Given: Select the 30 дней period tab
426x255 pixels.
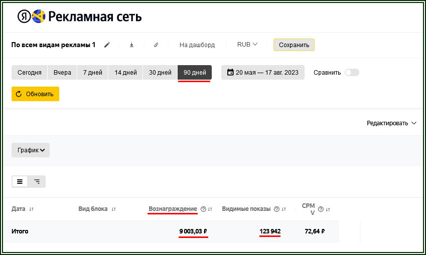Looking at the screenshot, I should pos(160,73).
